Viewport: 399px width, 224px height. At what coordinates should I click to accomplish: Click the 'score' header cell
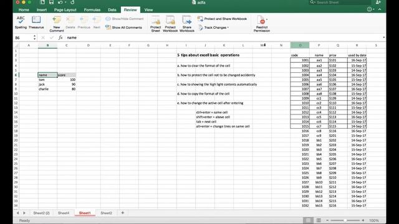click(x=67, y=75)
